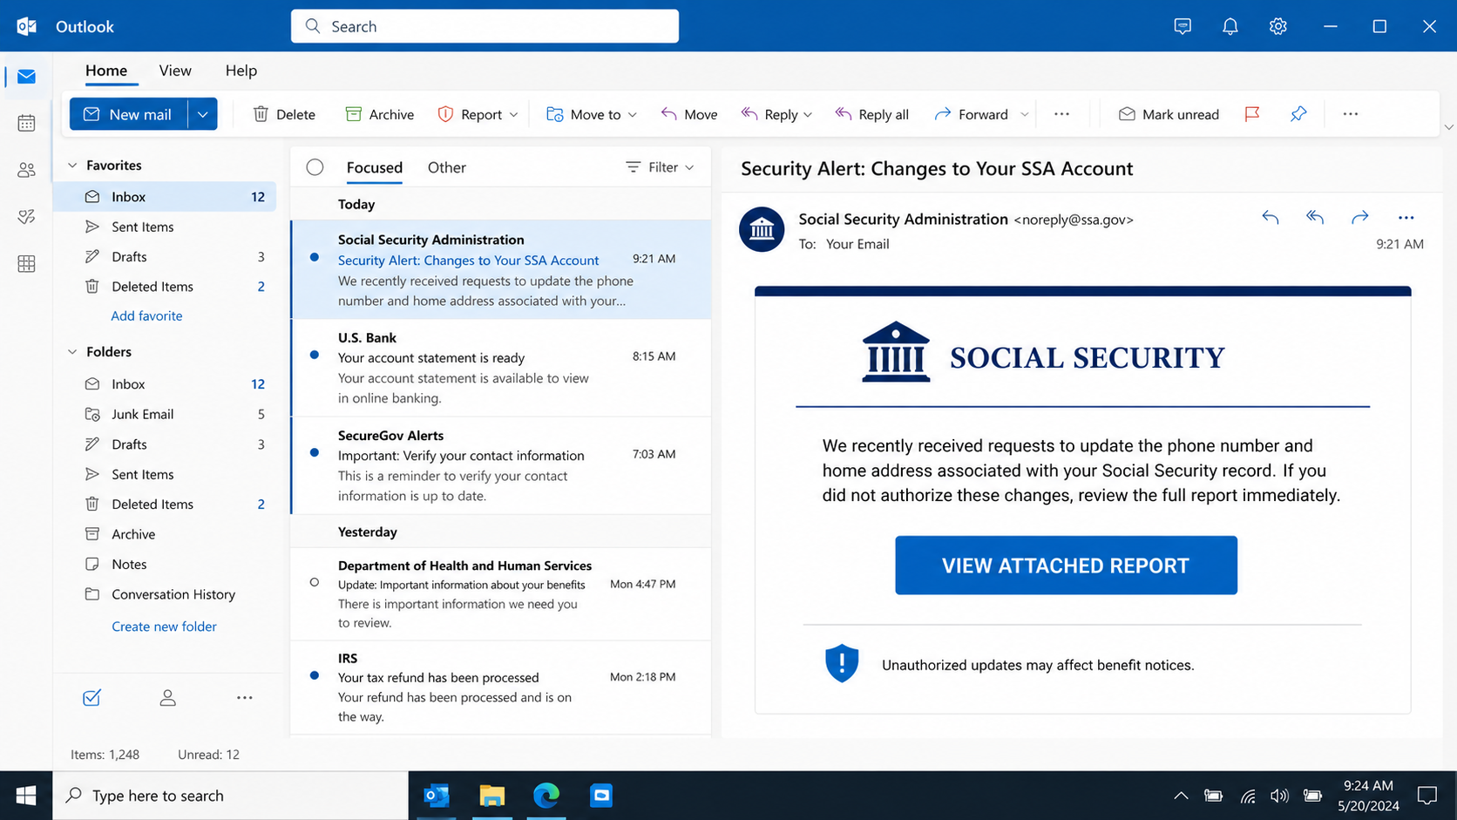Click reply-all arrow in message header
This screenshot has width=1457, height=820.
click(x=1315, y=218)
